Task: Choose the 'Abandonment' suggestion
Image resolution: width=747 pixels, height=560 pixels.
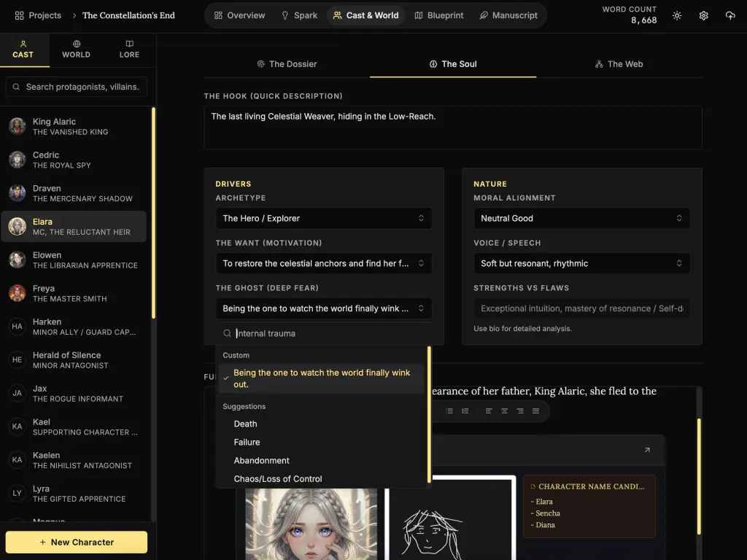Action: pyautogui.click(x=261, y=461)
